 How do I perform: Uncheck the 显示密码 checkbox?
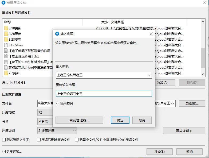57,103
